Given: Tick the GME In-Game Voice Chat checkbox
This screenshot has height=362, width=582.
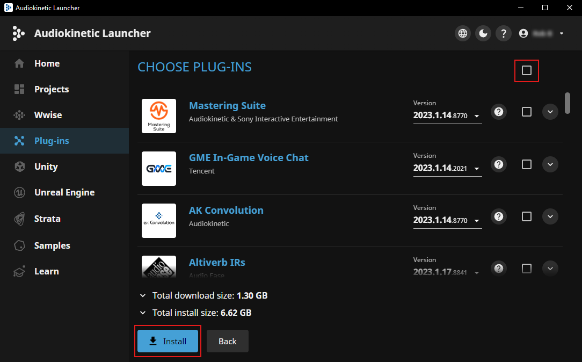Looking at the screenshot, I should (526, 164).
